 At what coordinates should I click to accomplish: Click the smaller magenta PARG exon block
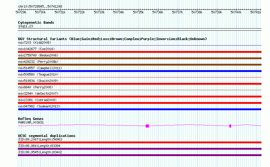click(230, 126)
